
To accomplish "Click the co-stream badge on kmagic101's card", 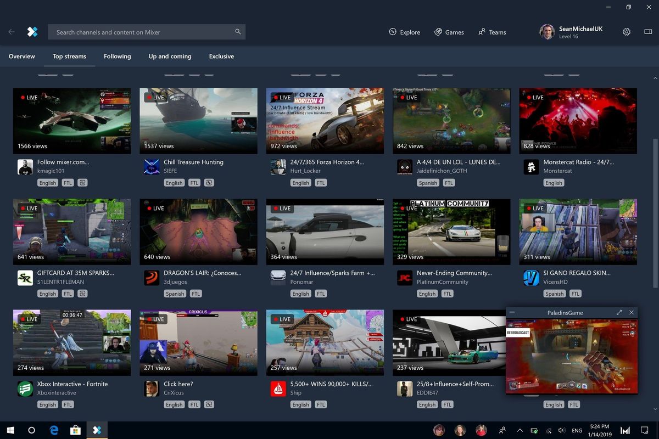I will click(82, 183).
